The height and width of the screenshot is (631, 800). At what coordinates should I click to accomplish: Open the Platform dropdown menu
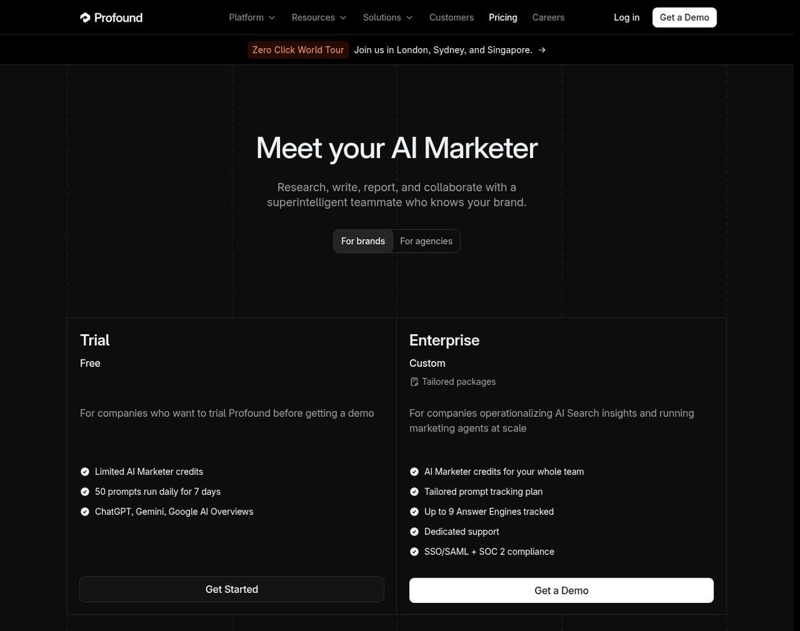[252, 17]
